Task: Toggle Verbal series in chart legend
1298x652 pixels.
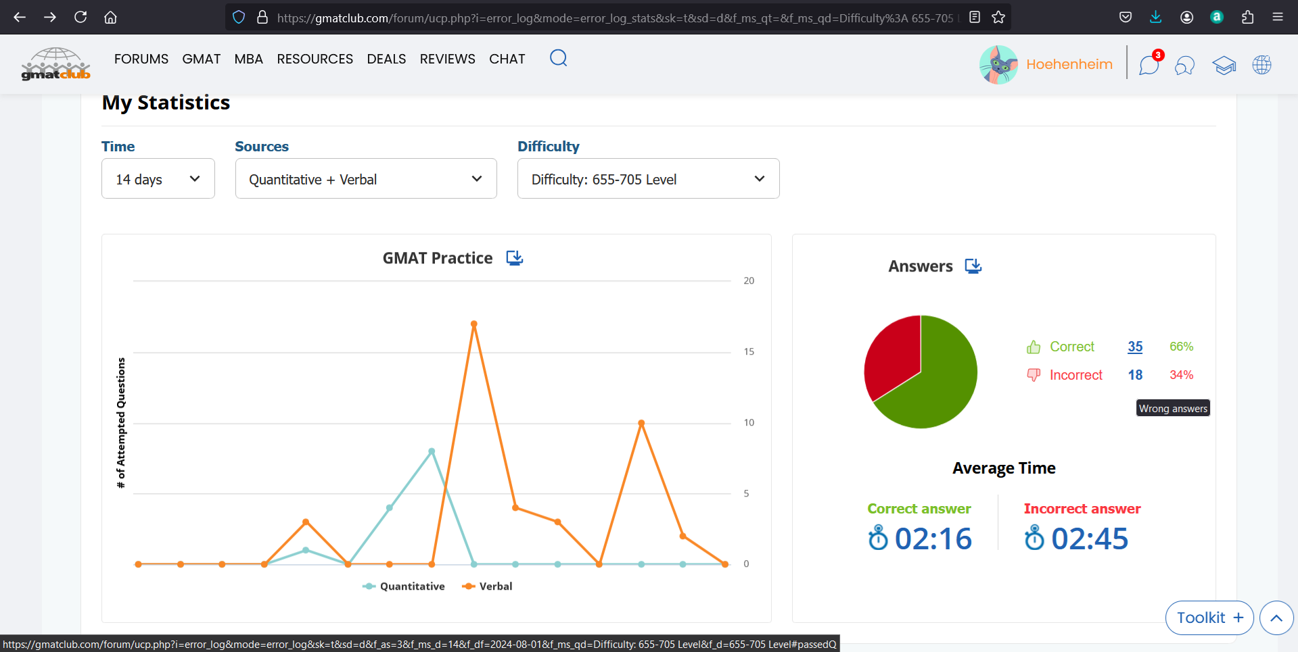Action: pos(487,586)
